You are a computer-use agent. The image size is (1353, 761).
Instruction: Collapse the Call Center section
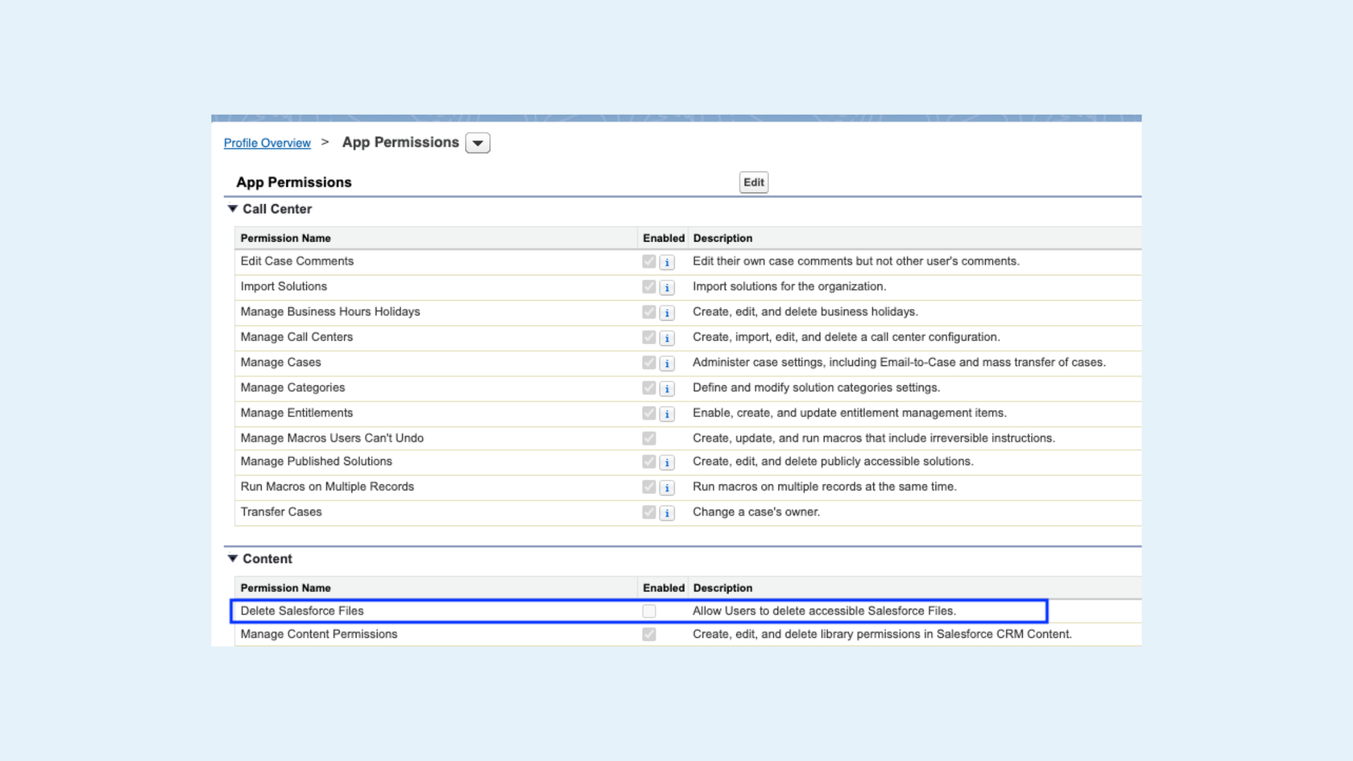pyautogui.click(x=233, y=208)
